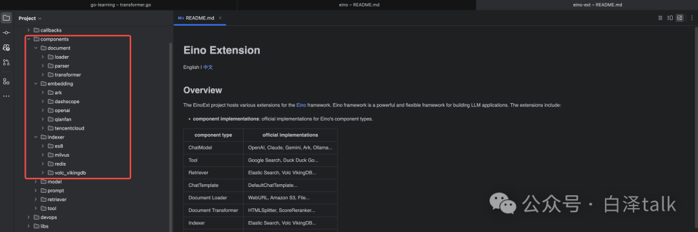Expand the model folder chevron
The image size is (698, 232).
tap(36, 182)
